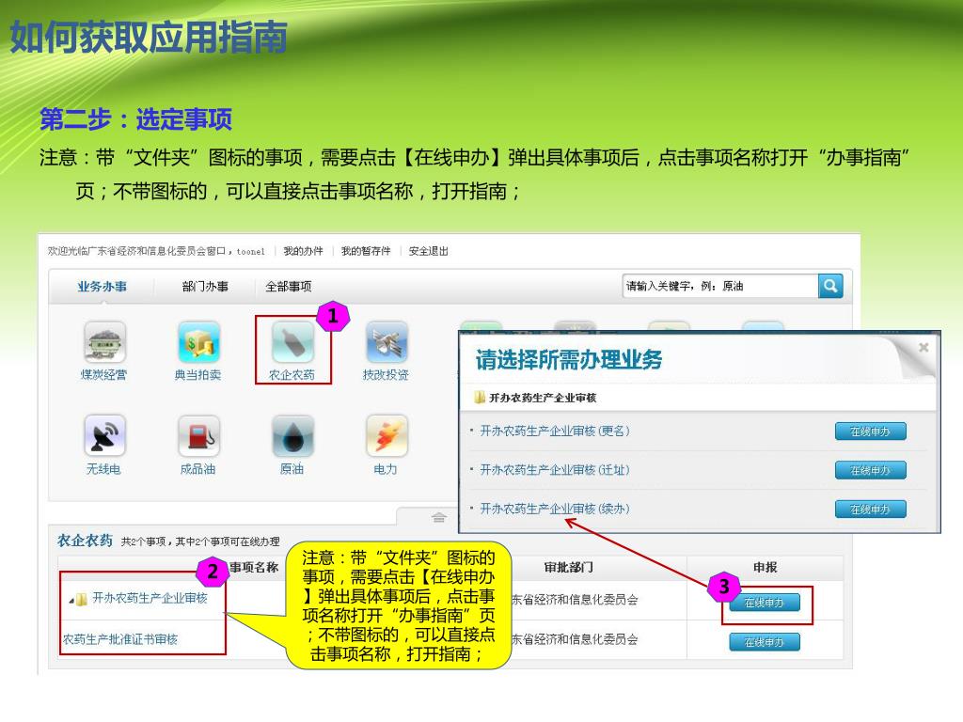Switch to the 部门办事 tab
The image size is (963, 722).
(205, 287)
